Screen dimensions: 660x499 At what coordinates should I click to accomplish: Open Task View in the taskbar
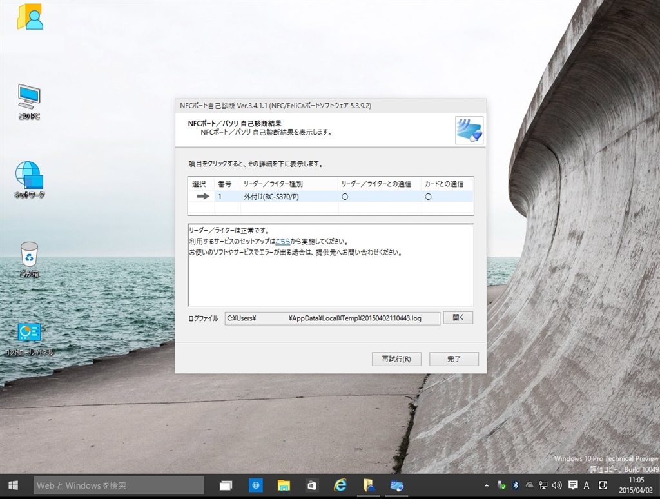pos(226,485)
